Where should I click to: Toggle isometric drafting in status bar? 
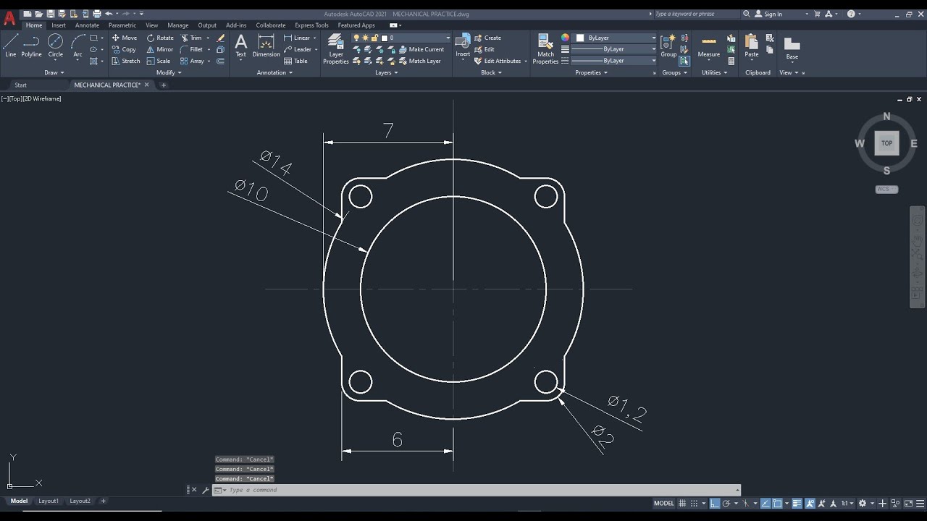[x=745, y=503]
